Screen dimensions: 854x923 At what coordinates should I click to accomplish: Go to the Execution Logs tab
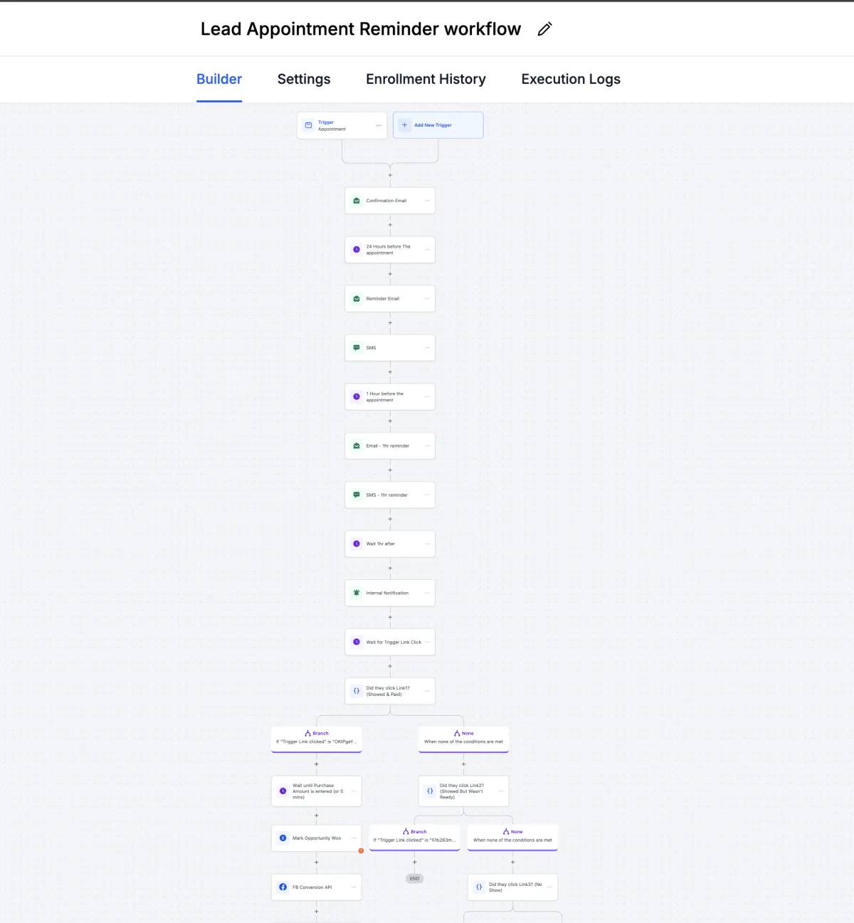point(571,79)
